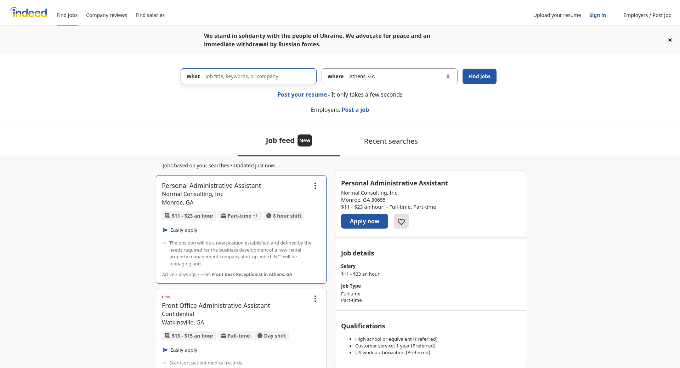Image resolution: width=680 pixels, height=368 pixels.
Task: Save job with the heart icon
Action: tap(401, 221)
